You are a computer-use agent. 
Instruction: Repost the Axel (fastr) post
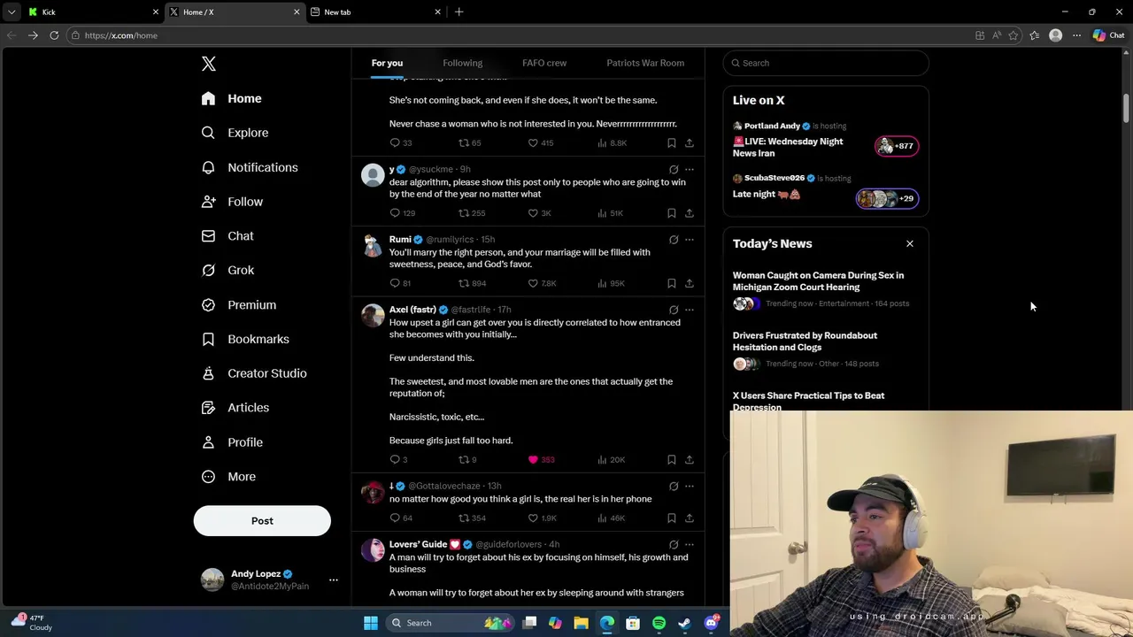[x=463, y=460]
